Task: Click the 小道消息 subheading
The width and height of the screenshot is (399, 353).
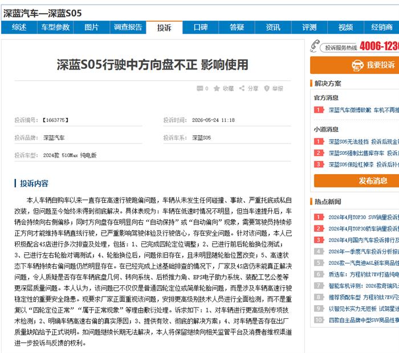Action: (326, 129)
